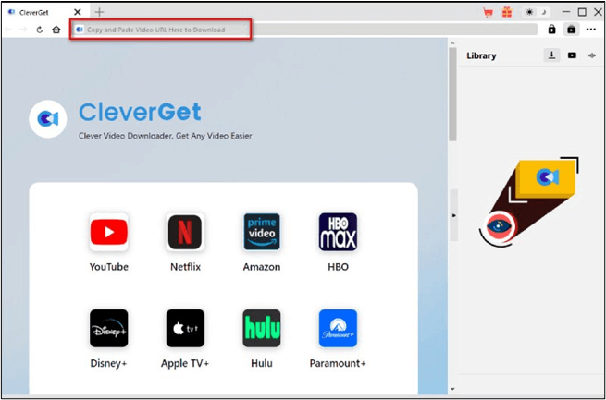Click the gift box icon

[x=507, y=12]
